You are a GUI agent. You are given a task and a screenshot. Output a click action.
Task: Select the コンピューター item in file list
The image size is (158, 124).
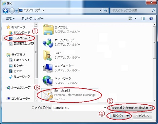tap(61, 68)
